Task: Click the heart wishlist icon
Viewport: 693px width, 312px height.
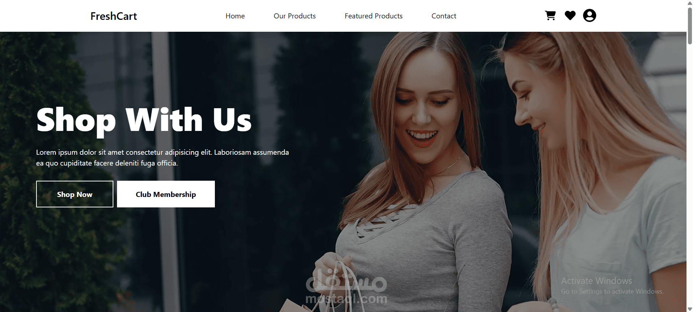Action: [570, 16]
